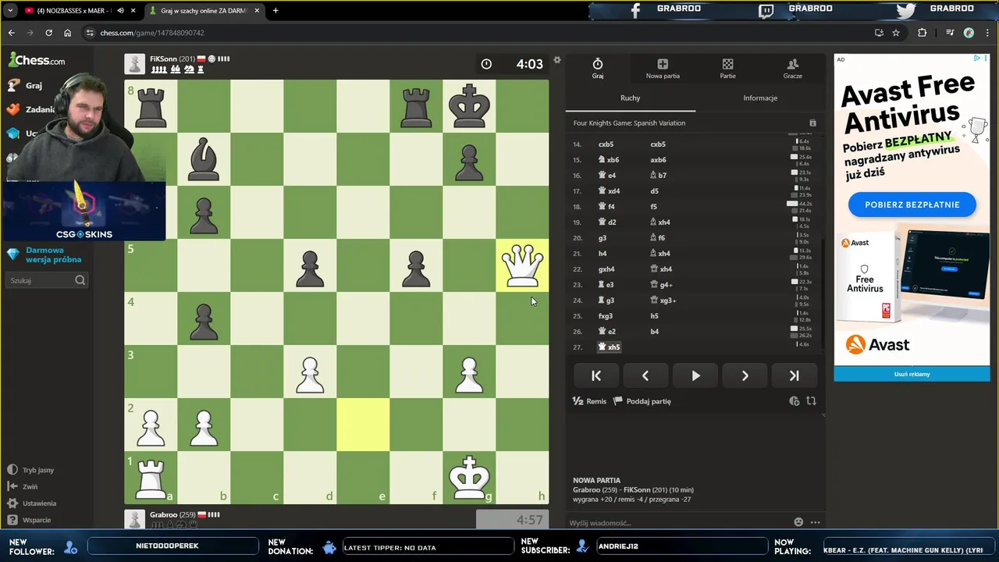Click the AdChoices triangle icon
Image resolution: width=999 pixels, height=562 pixels.
coord(976,59)
